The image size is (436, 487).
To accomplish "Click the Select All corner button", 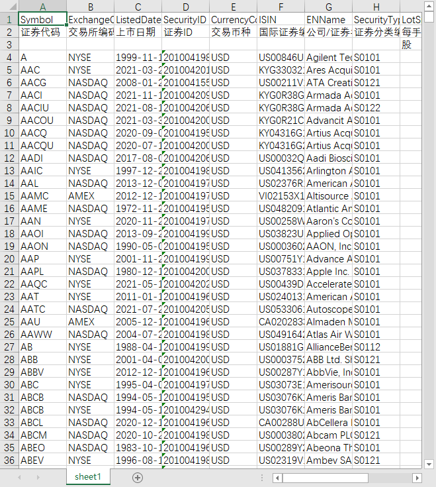I will pyautogui.click(x=9, y=6).
